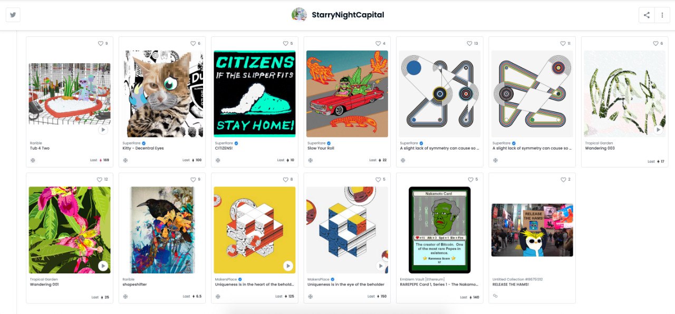
Task: Play the Wandering 003 animation
Action: [658, 130]
